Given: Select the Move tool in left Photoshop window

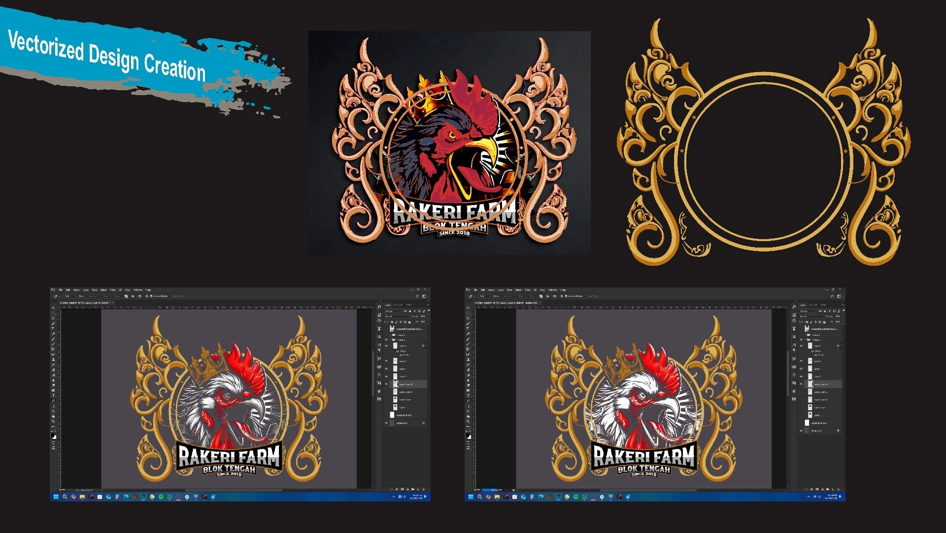Looking at the screenshot, I should pyautogui.click(x=53, y=308).
